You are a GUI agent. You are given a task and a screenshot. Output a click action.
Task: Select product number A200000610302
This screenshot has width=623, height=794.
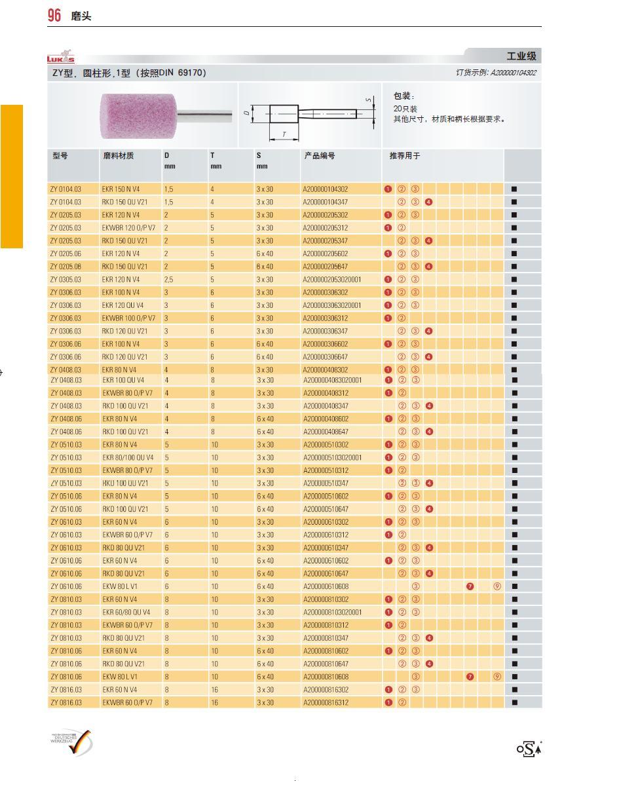[326, 522]
